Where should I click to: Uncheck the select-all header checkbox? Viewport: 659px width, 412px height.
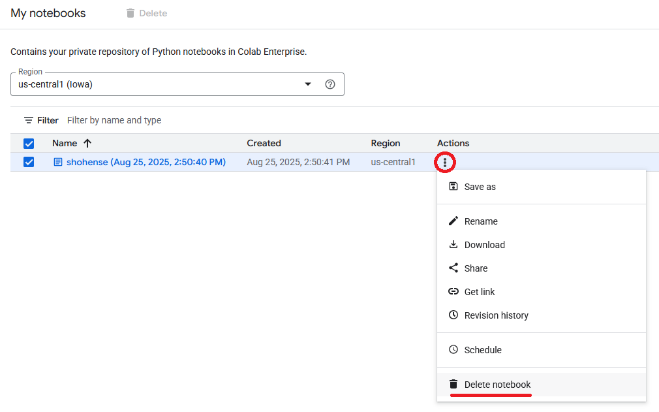[x=29, y=144]
